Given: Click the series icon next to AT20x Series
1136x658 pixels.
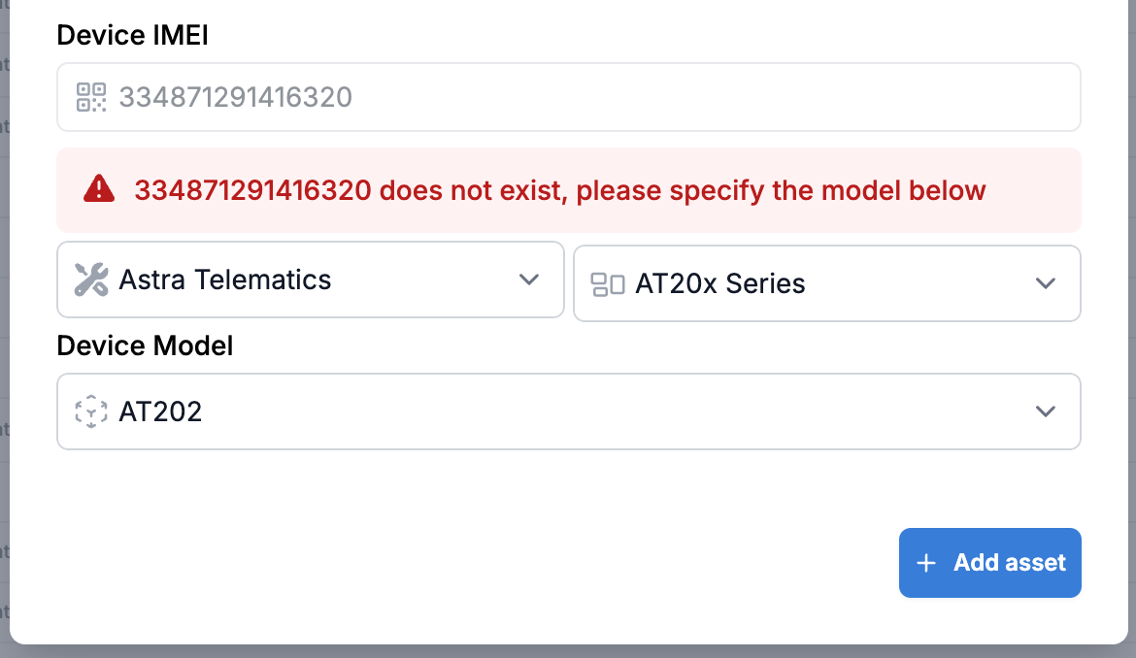Looking at the screenshot, I should click(607, 283).
